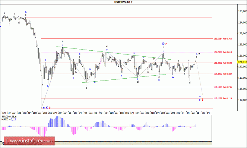Click the blue C wave label at chart bottom
Screen dimensions: 247x148
[47, 108]
